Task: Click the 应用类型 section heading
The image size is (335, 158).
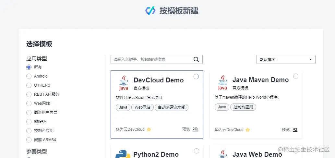Action: [37, 58]
